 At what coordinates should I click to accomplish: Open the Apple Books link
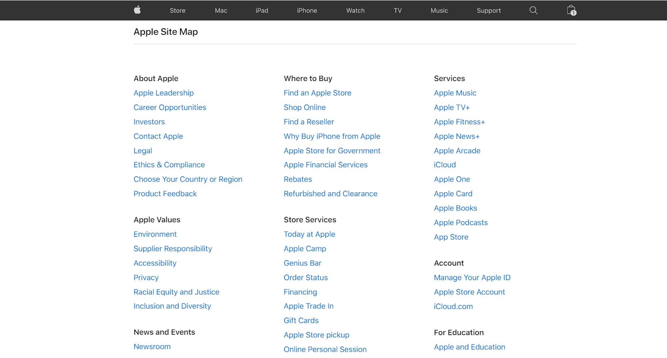tap(455, 208)
